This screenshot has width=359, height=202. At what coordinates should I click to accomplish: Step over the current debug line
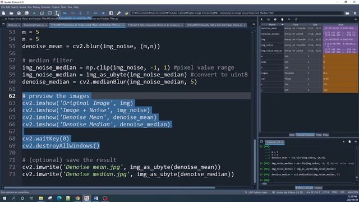(72, 13)
